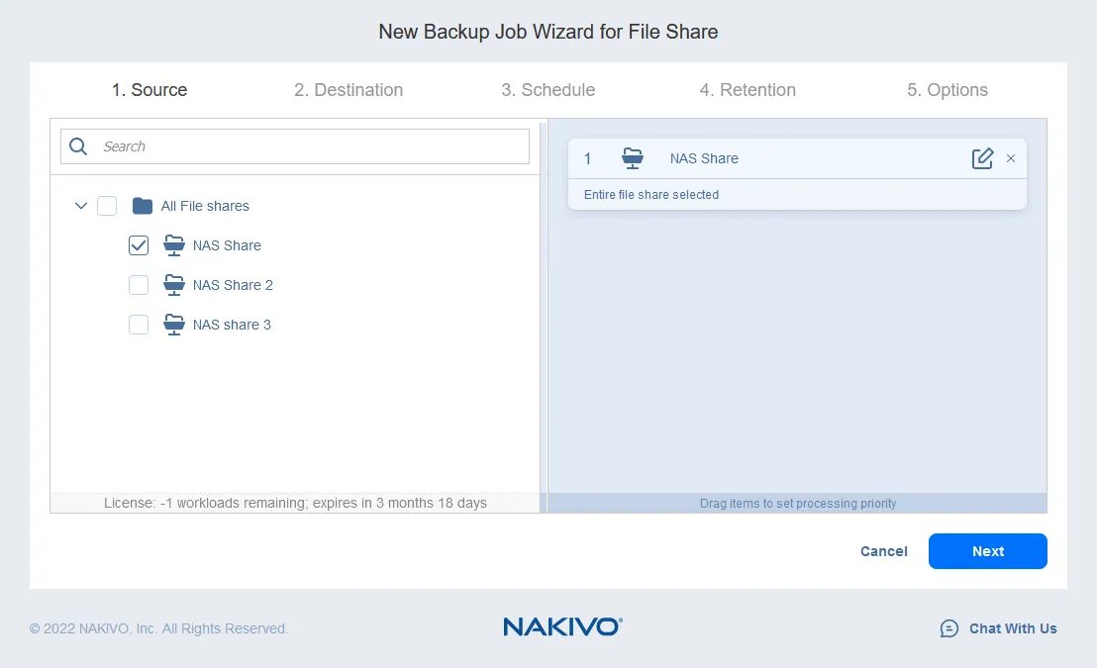The width and height of the screenshot is (1097, 668).
Task: Switch to the Retention step
Action: pos(748,90)
